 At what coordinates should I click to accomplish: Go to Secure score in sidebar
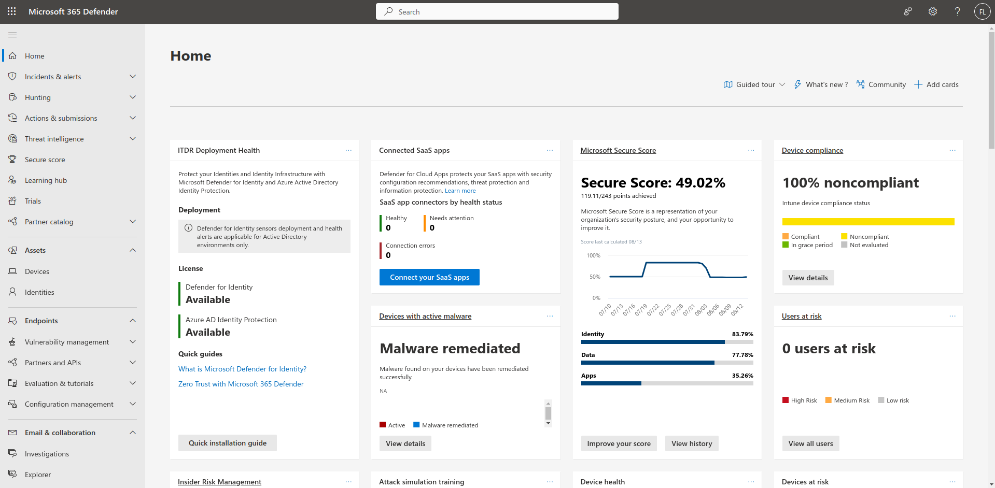[45, 160]
